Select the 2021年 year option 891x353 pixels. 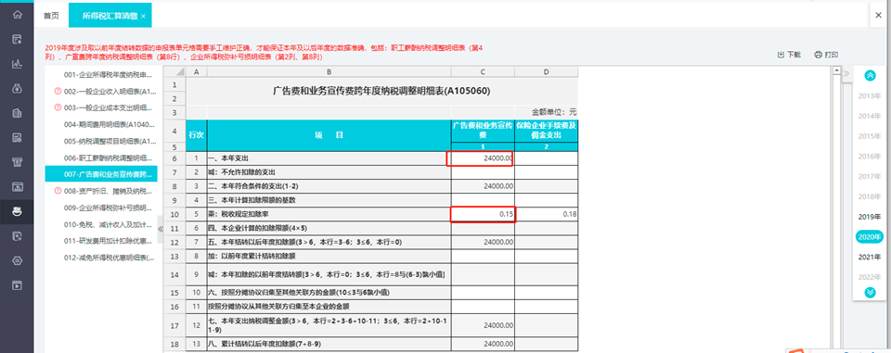(870, 257)
